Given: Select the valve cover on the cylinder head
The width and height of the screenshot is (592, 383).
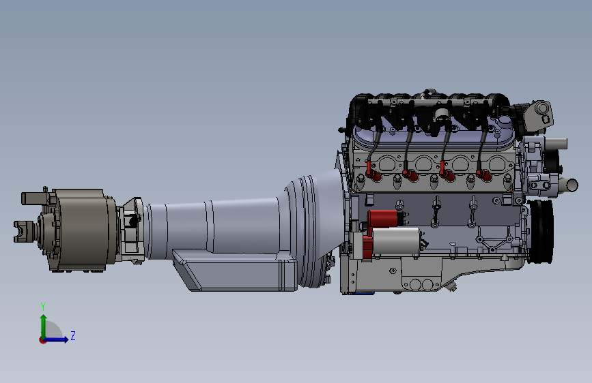Looking at the screenshot, I should [434, 138].
